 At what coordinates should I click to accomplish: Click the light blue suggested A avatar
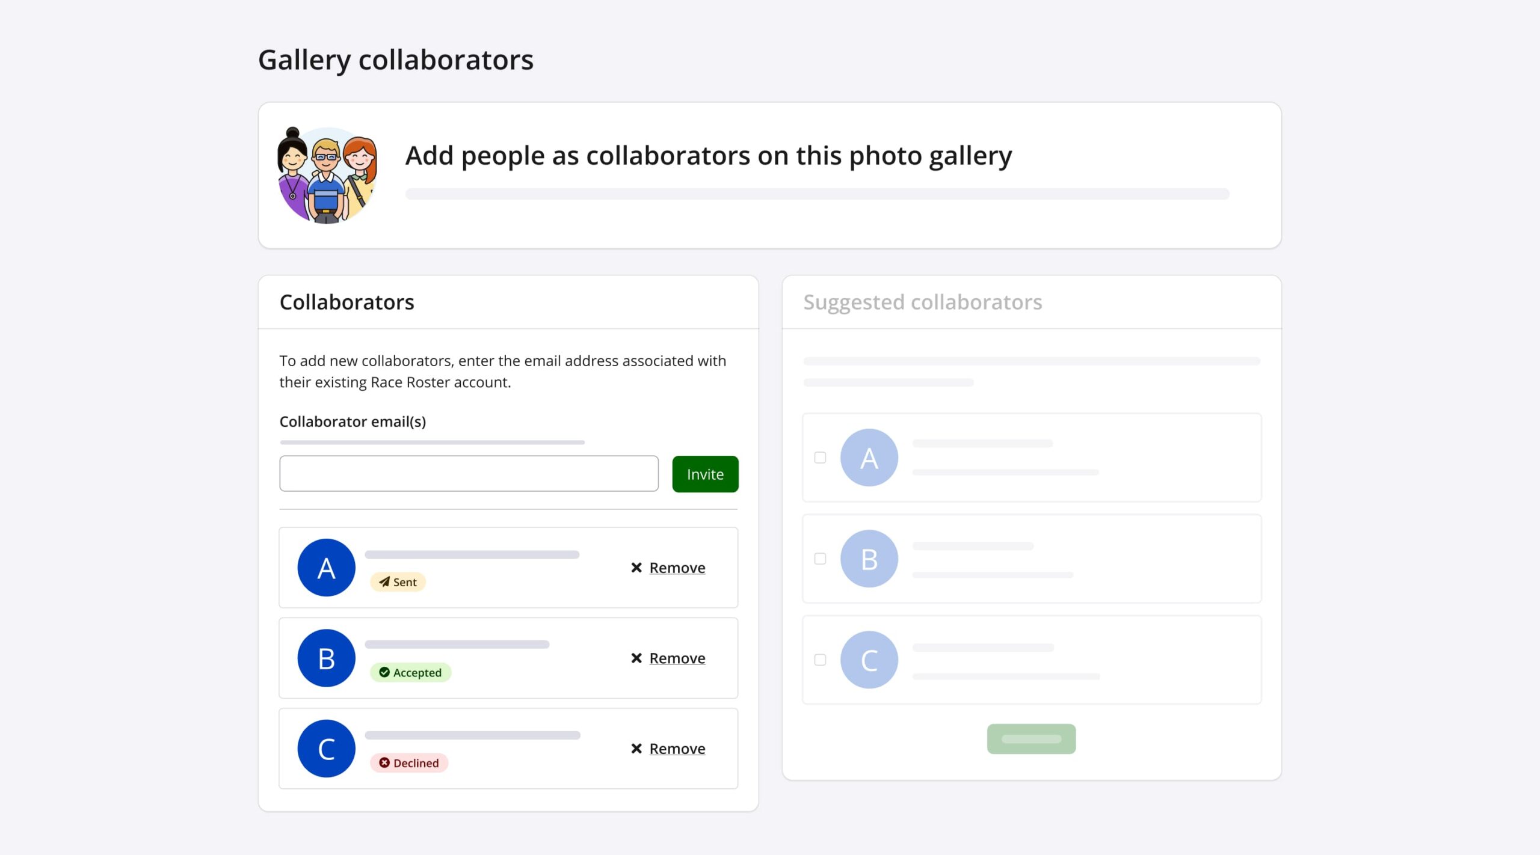pyautogui.click(x=869, y=458)
